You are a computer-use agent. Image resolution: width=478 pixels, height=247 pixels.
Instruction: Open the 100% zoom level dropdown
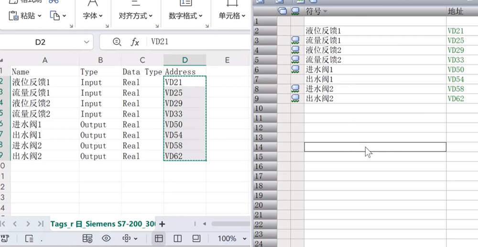pos(231,238)
